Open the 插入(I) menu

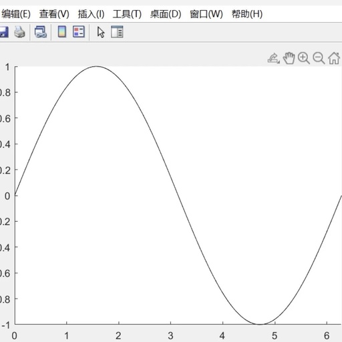click(x=91, y=14)
